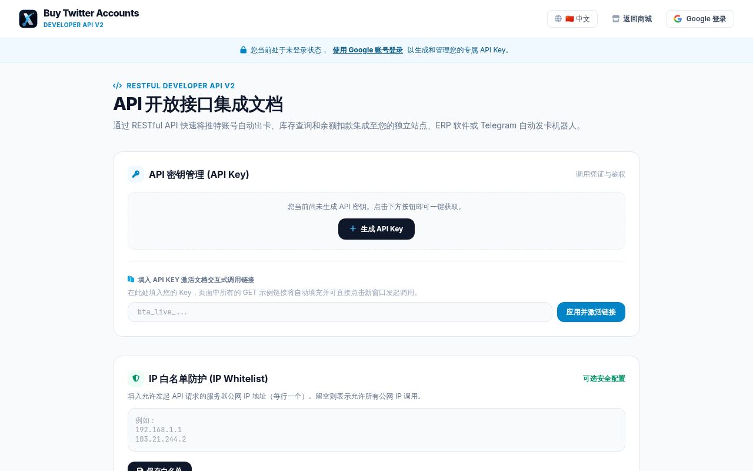Screen dimensions: 753x471
Task: Click the Google logo icon
Action: [x=678, y=19]
